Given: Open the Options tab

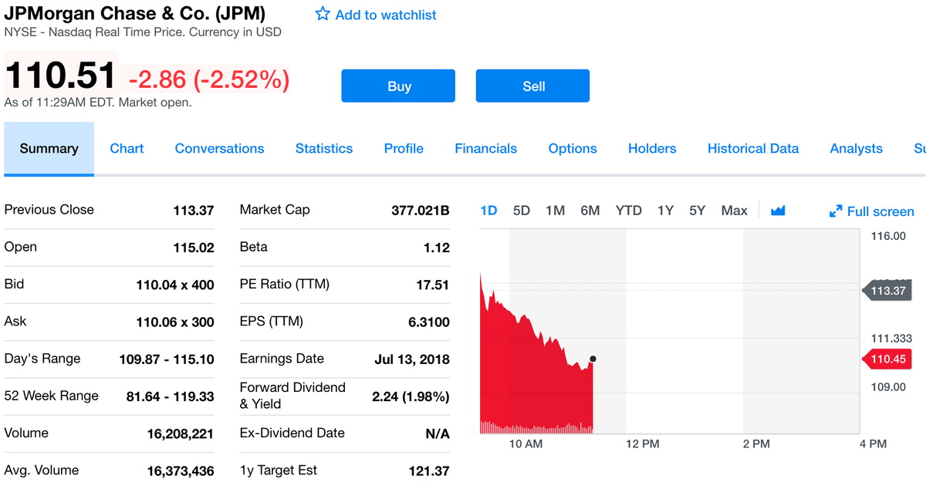Looking at the screenshot, I should [573, 148].
